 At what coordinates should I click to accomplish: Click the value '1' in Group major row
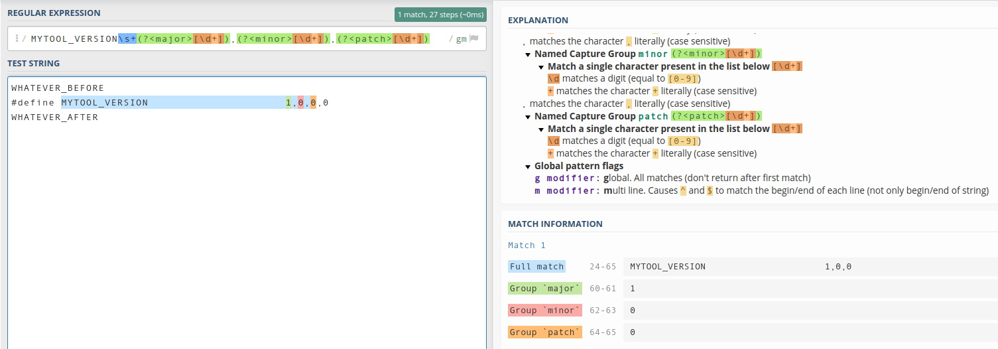(633, 288)
